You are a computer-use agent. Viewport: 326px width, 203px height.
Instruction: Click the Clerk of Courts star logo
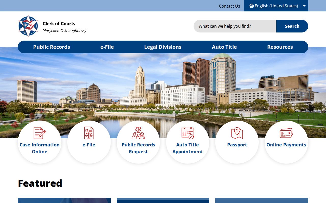[x=28, y=26]
